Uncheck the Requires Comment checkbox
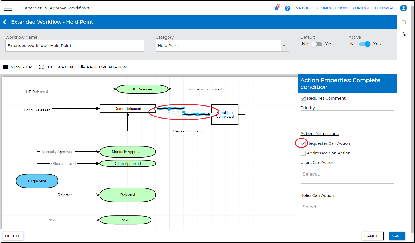The image size is (415, 243). coord(303,98)
